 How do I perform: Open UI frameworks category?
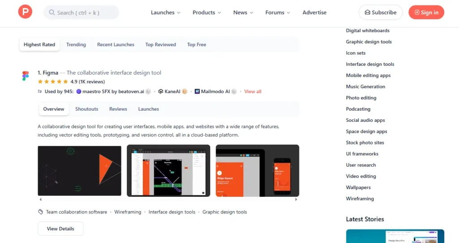click(x=362, y=154)
